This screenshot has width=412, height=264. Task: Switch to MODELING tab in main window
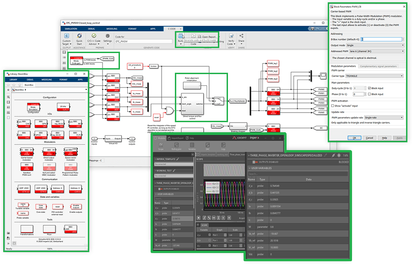click(x=112, y=29)
